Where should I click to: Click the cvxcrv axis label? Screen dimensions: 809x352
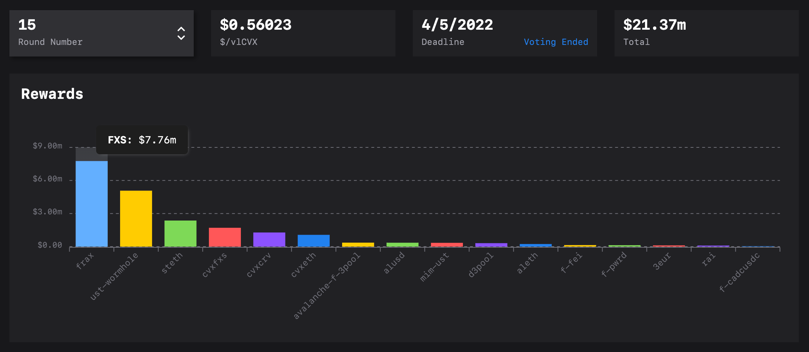coord(259,265)
